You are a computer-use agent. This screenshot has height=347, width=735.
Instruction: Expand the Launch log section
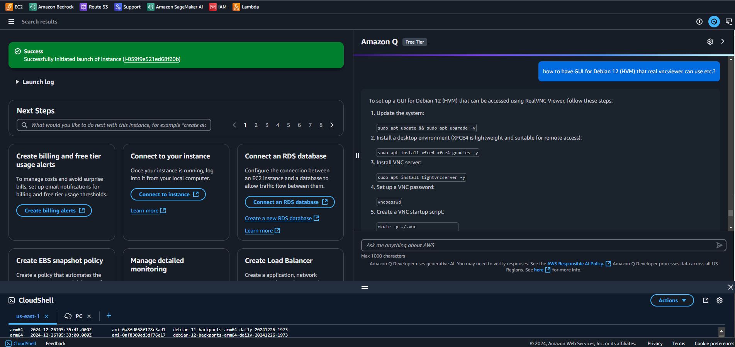click(35, 82)
